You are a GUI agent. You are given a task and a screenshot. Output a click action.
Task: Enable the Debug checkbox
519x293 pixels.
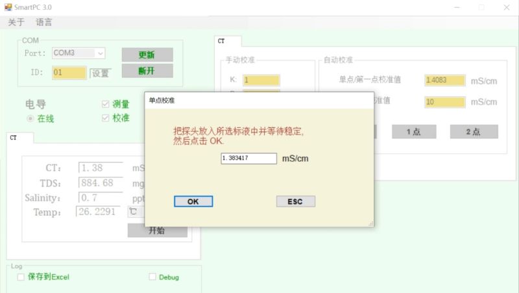(152, 277)
